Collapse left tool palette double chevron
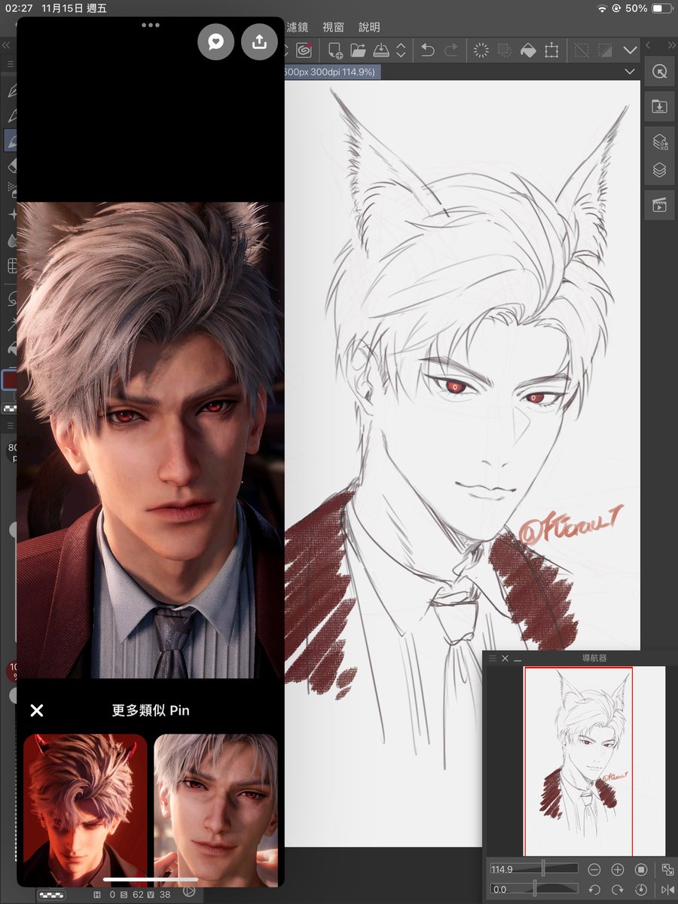Image resolution: width=678 pixels, height=904 pixels. [8, 47]
